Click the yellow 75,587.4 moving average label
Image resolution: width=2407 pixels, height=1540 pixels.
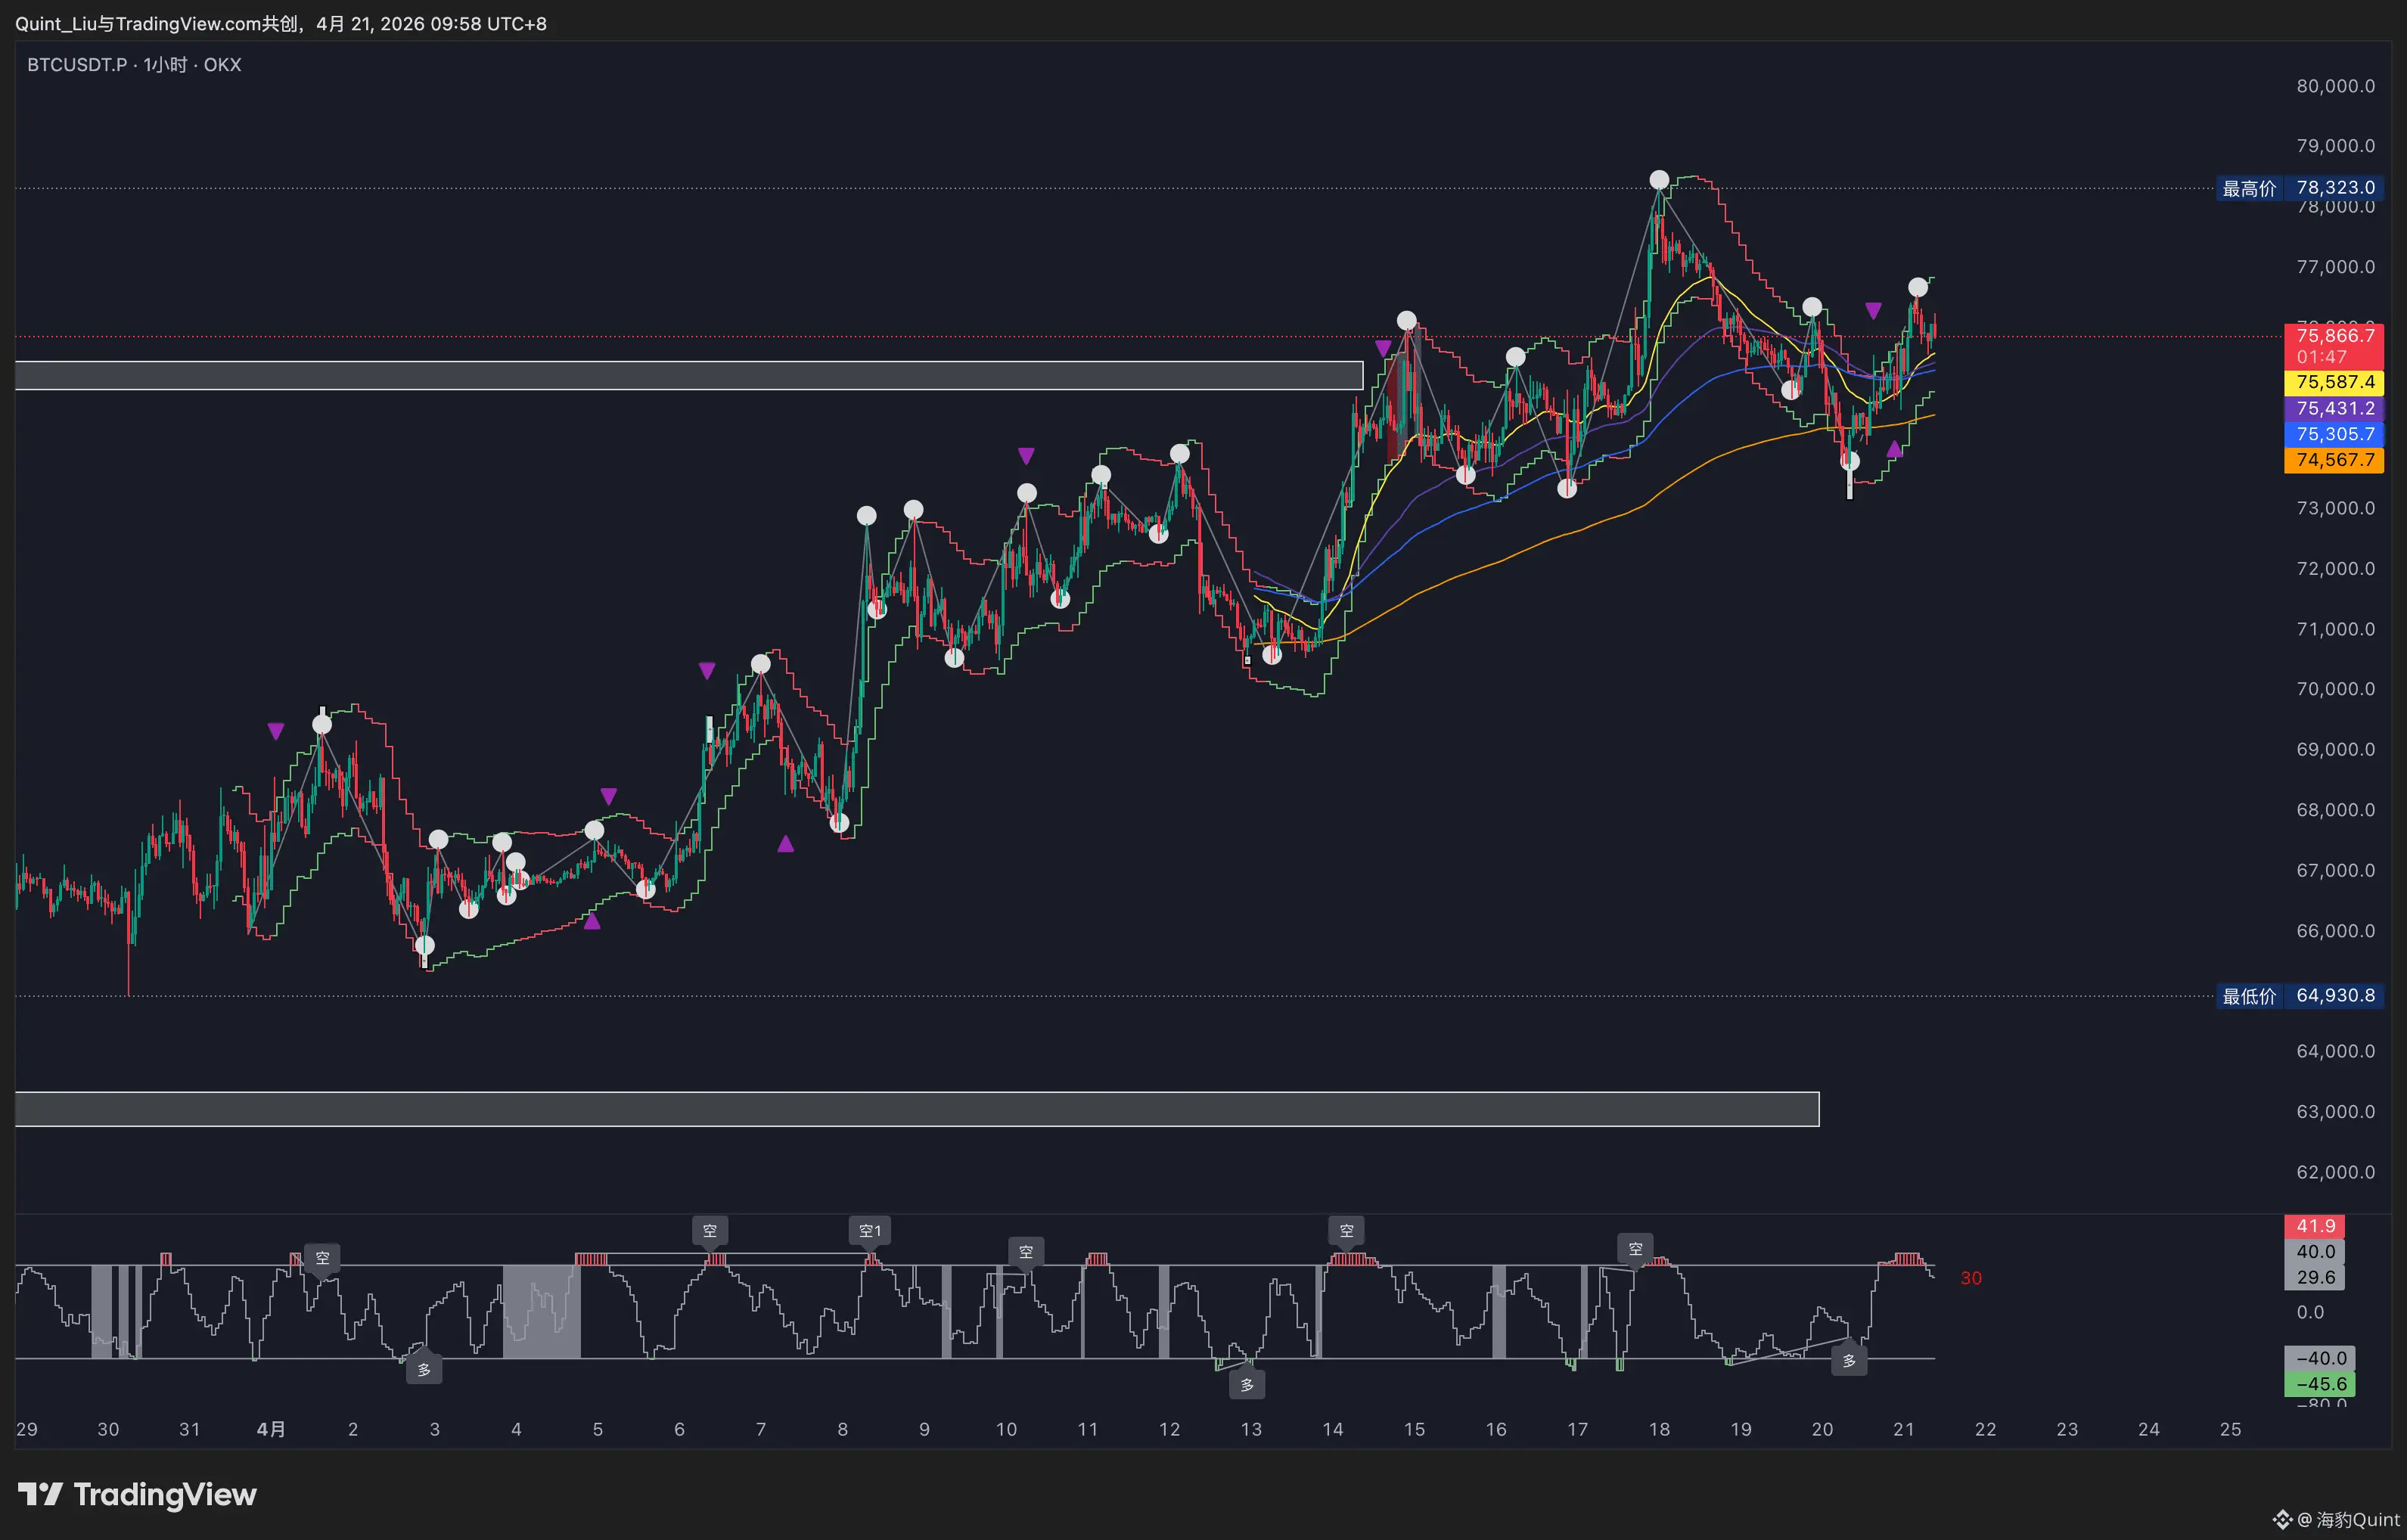point(2334,382)
